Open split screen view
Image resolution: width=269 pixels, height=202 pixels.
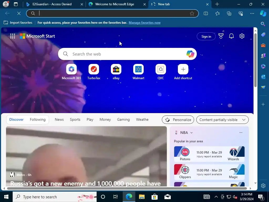click(206, 13)
